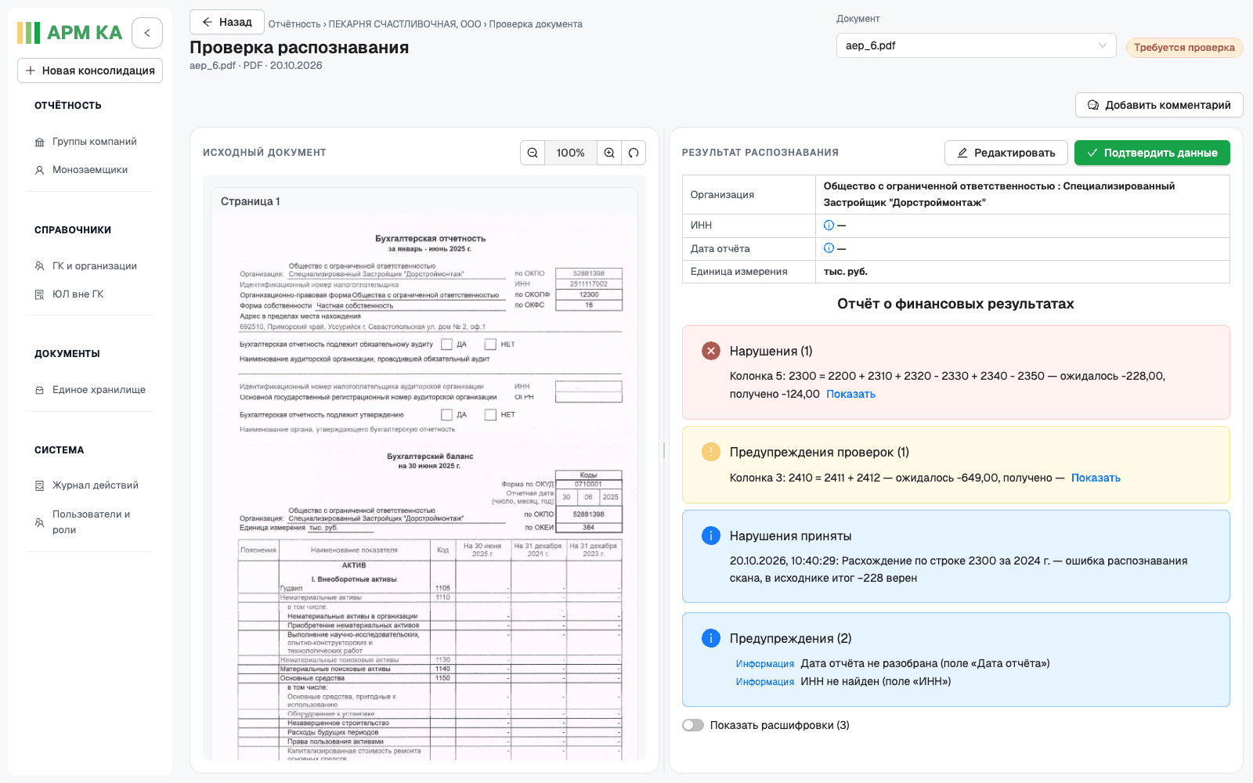The width and height of the screenshot is (1253, 783).
Task: Click the Редактировать button
Action: (1006, 153)
